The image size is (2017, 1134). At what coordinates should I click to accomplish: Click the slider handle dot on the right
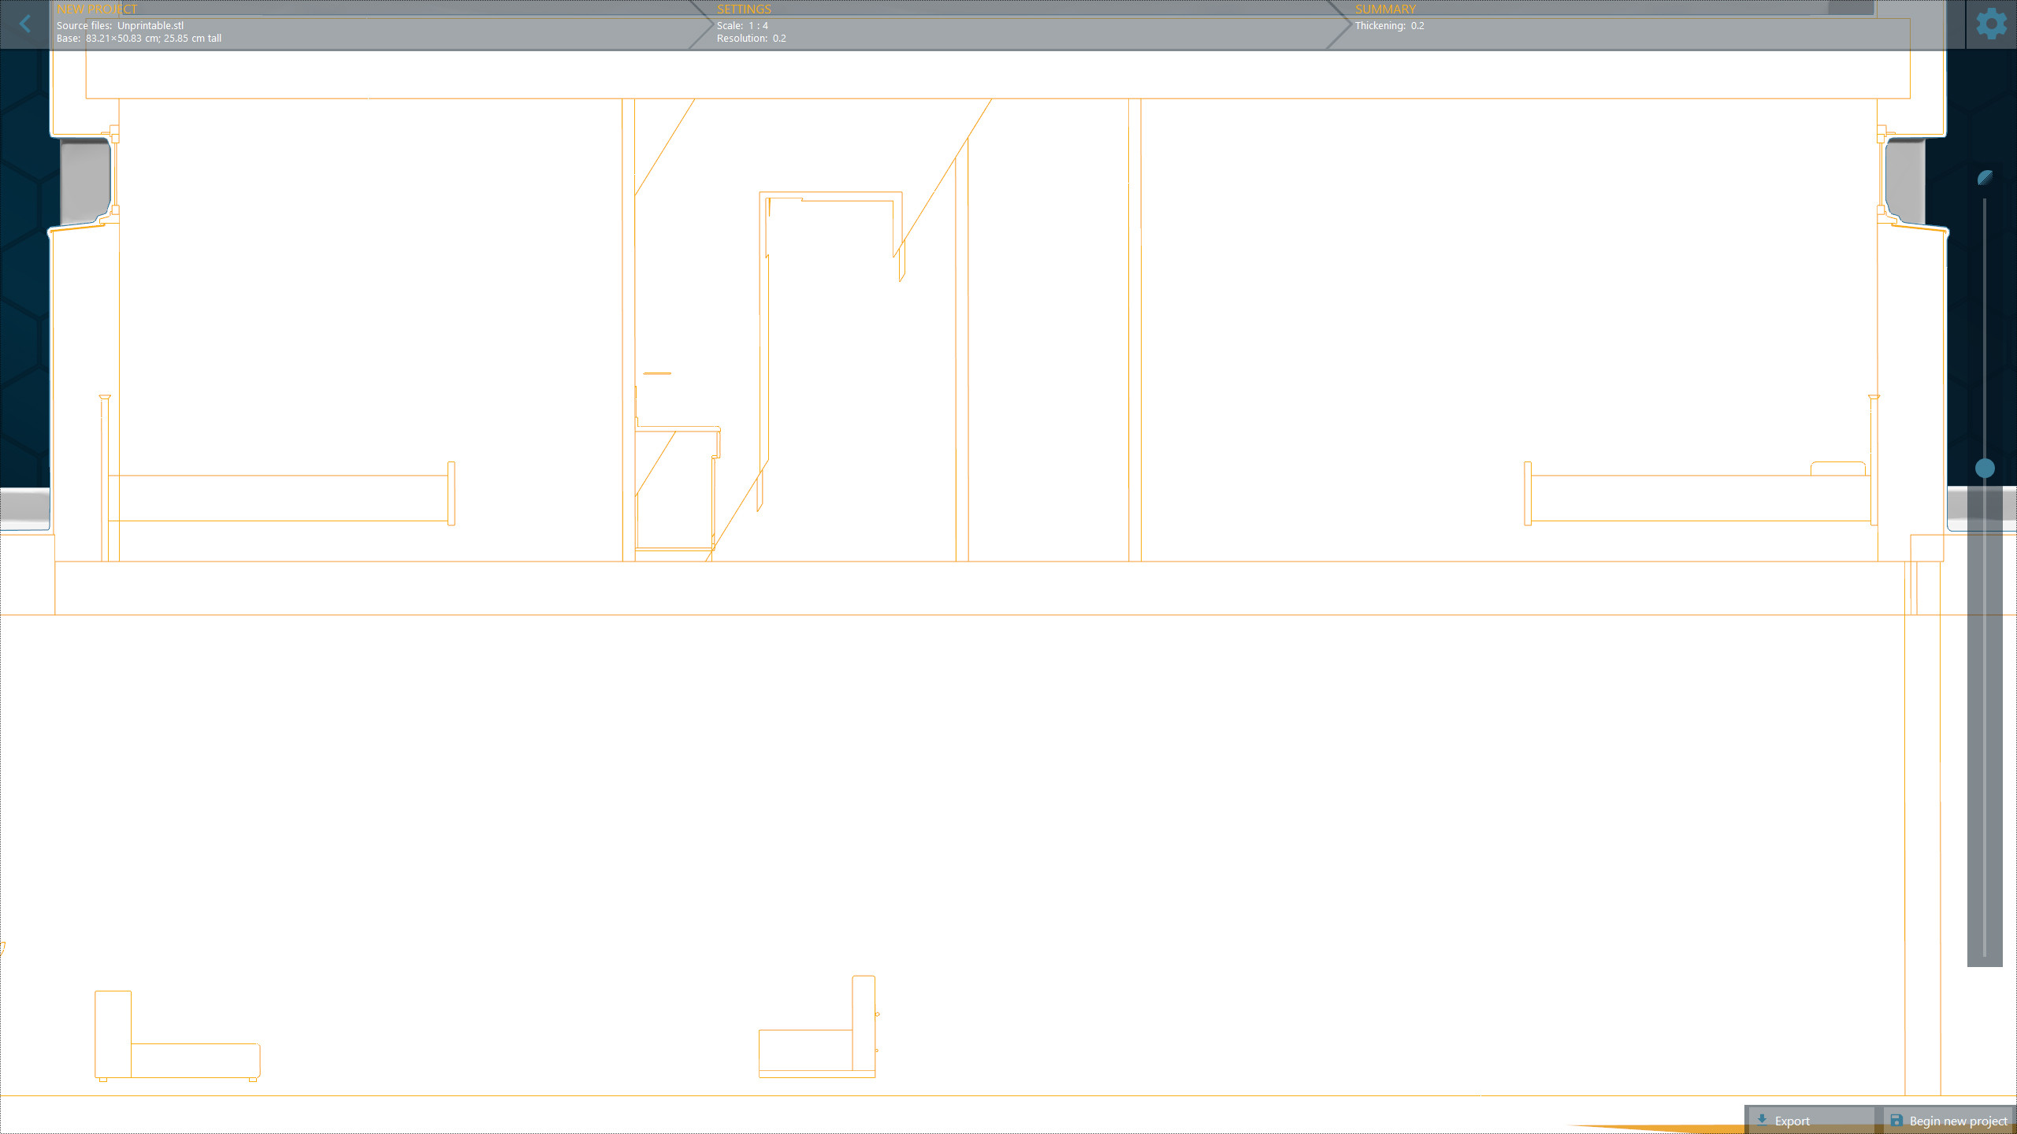[1984, 469]
